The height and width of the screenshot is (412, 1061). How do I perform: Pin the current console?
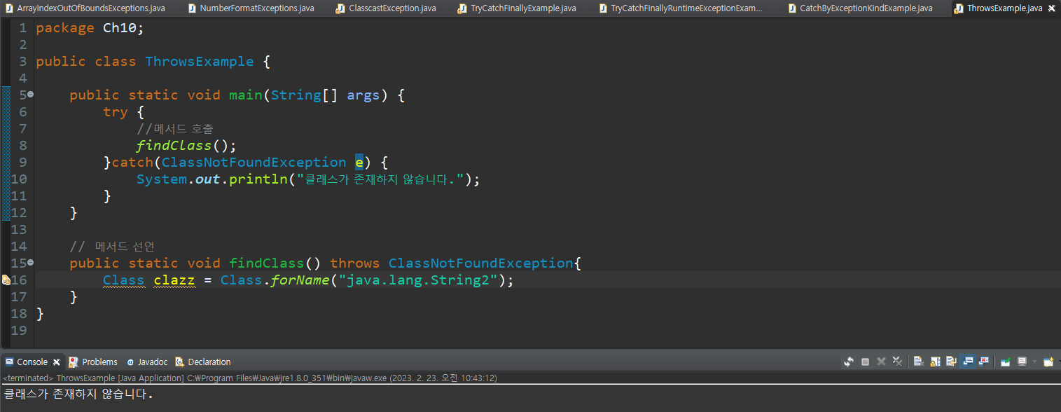(x=1006, y=362)
